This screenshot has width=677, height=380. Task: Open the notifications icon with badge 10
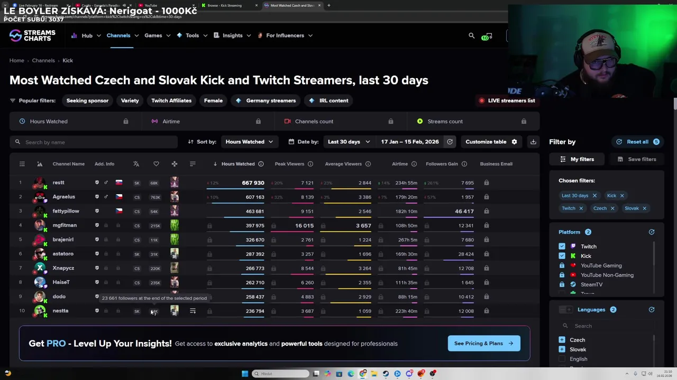click(487, 36)
